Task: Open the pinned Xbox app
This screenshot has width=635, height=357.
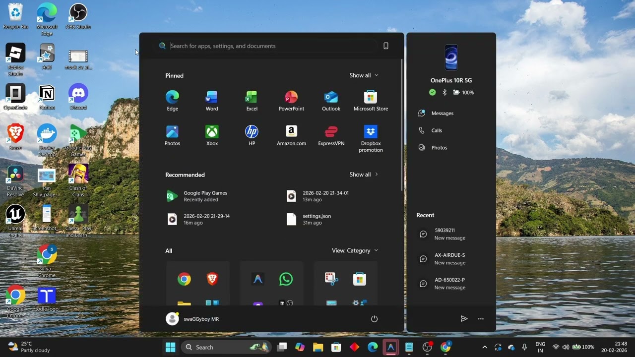Action: click(212, 136)
